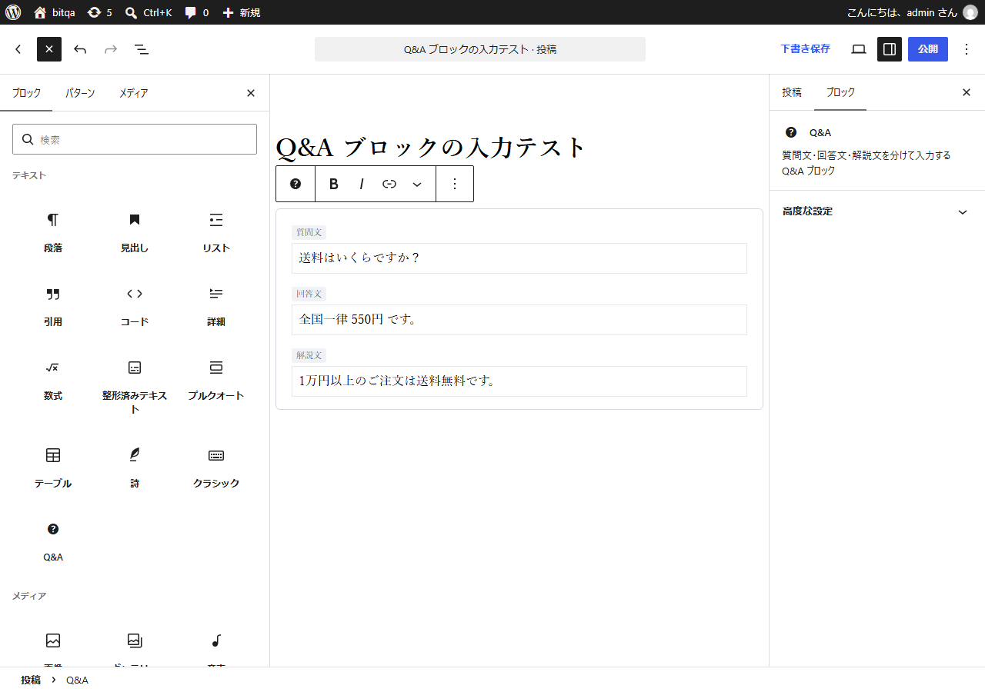Click the redo arrow icon
Image resolution: width=985 pixels, height=692 pixels.
pos(111,49)
